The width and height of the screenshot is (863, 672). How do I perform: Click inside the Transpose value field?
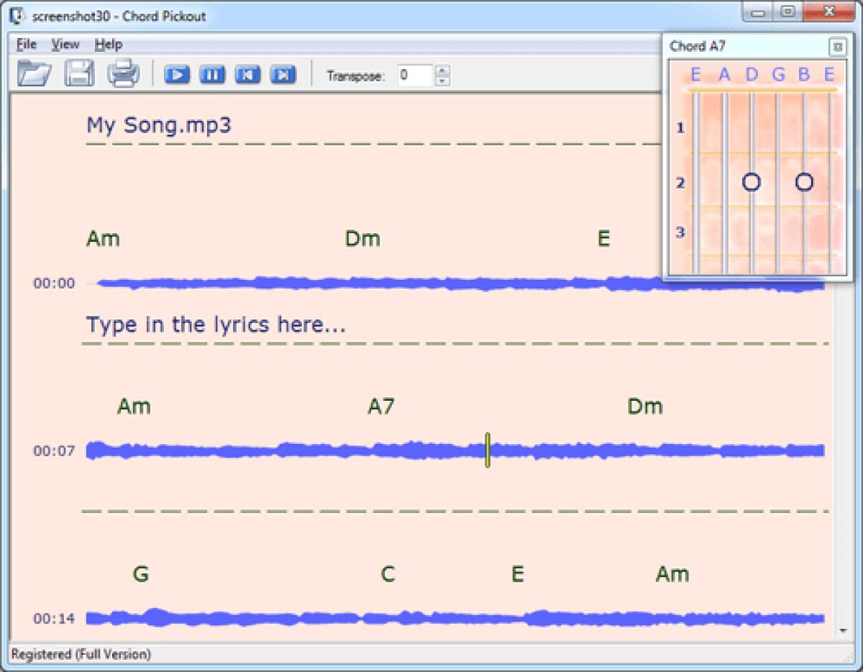pyautogui.click(x=417, y=74)
